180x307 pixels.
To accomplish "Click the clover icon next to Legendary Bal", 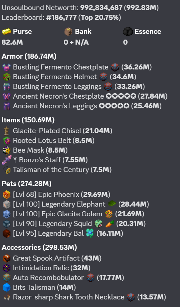I will (90, 233).
